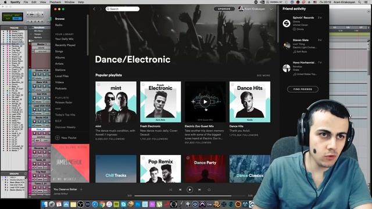This screenshot has height=209, width=372.
Task: Open Podcasts in the sidebar
Action: 61,88
